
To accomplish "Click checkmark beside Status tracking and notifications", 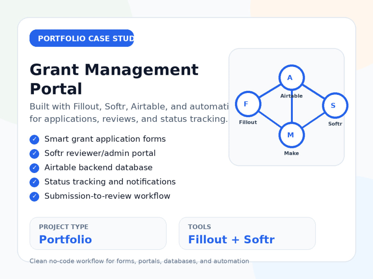I will tap(34, 182).
